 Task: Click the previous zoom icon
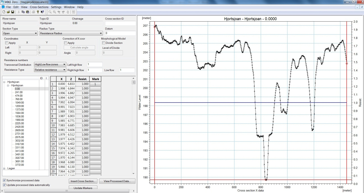(x=59, y=12)
